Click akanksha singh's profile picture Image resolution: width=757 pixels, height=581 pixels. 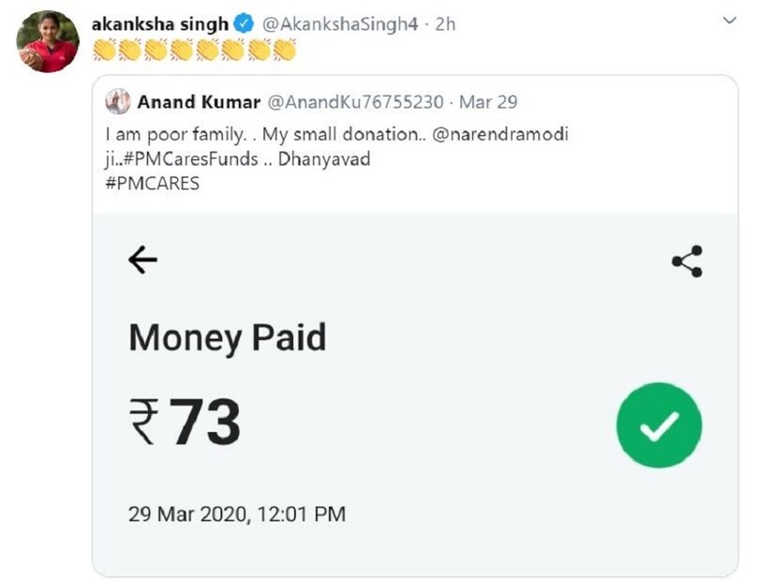47,42
